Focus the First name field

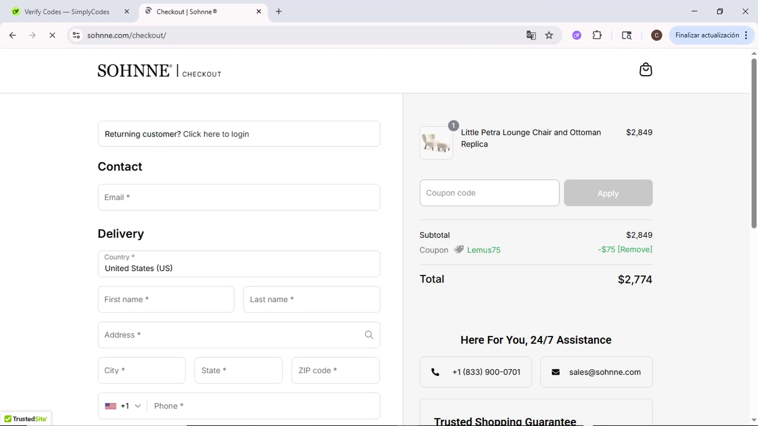[x=166, y=299]
